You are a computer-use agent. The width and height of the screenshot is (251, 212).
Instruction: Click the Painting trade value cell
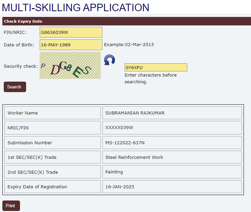[172, 172]
